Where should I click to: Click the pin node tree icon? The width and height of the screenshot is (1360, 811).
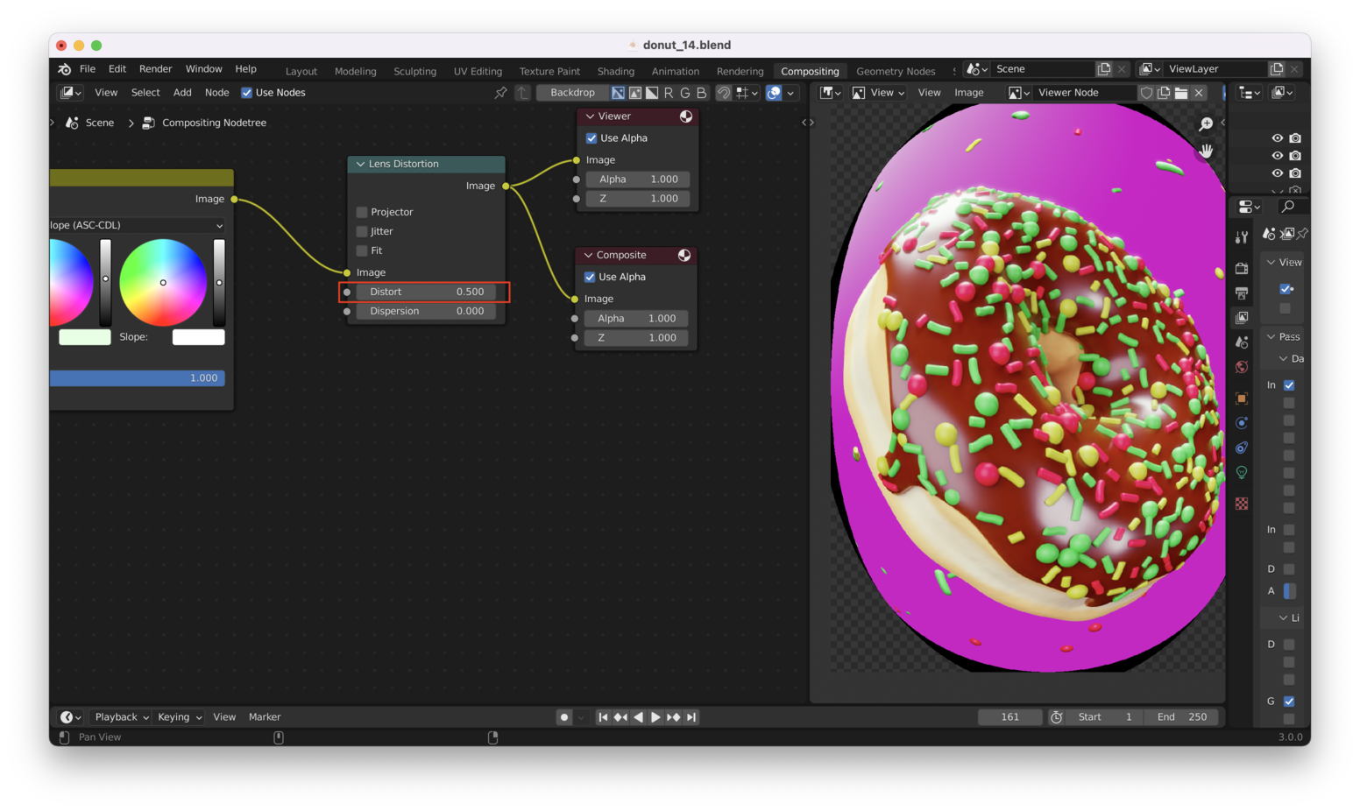click(500, 93)
